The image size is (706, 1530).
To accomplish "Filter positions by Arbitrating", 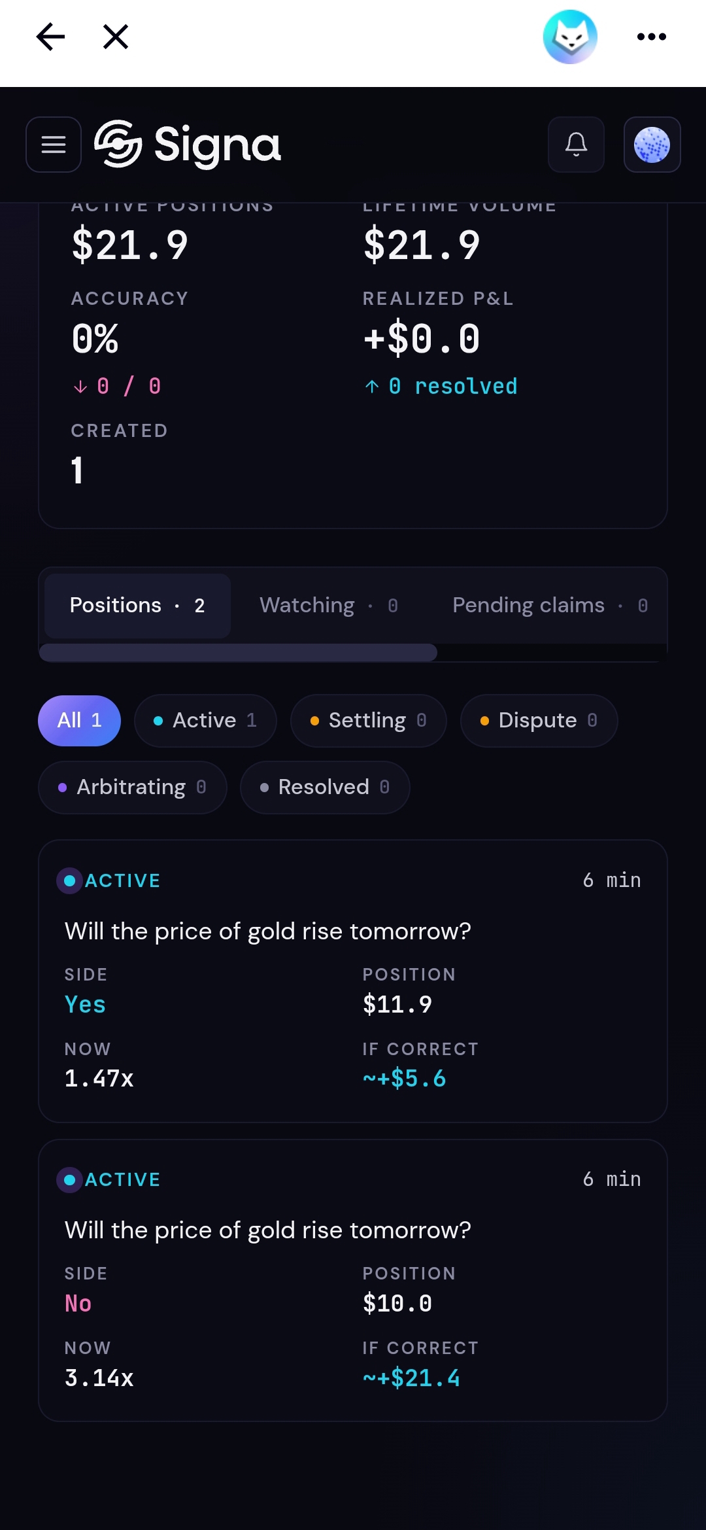I will point(133,788).
